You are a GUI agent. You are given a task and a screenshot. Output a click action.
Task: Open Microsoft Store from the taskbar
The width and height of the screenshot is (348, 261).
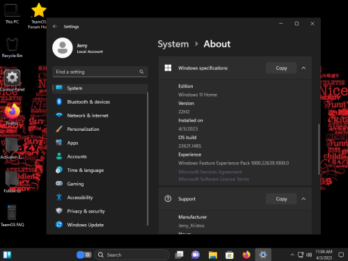coord(230,255)
